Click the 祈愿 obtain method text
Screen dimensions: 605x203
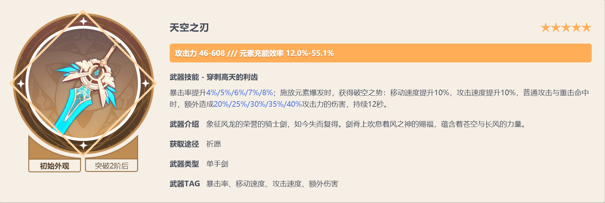click(214, 144)
